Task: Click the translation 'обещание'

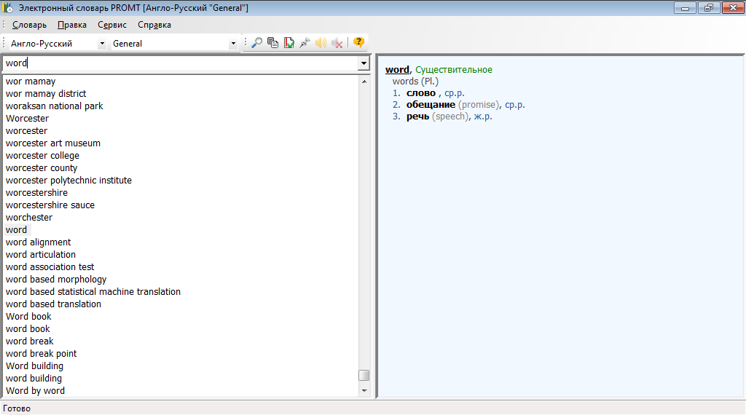Action: coord(431,105)
